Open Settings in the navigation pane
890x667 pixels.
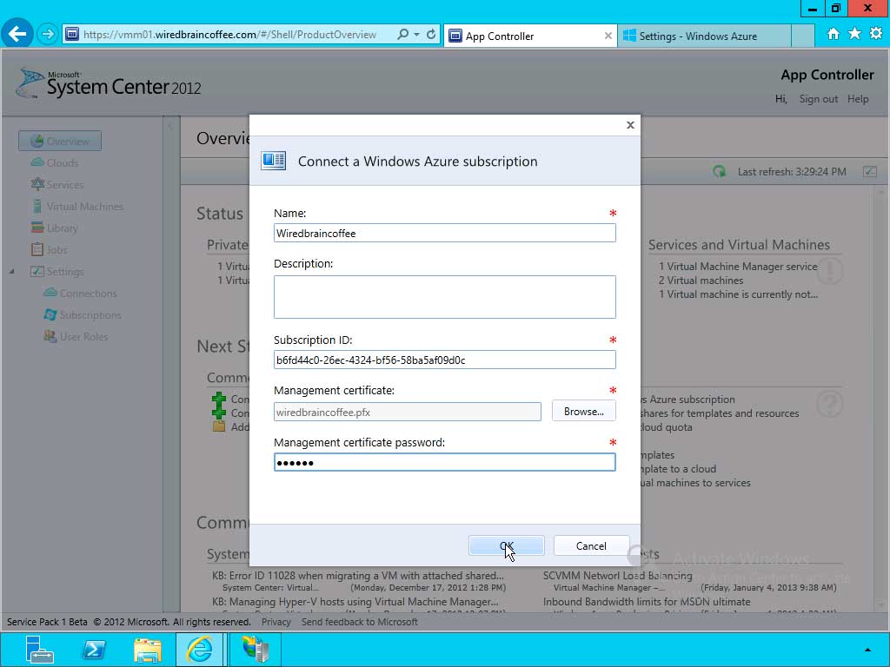(56, 272)
